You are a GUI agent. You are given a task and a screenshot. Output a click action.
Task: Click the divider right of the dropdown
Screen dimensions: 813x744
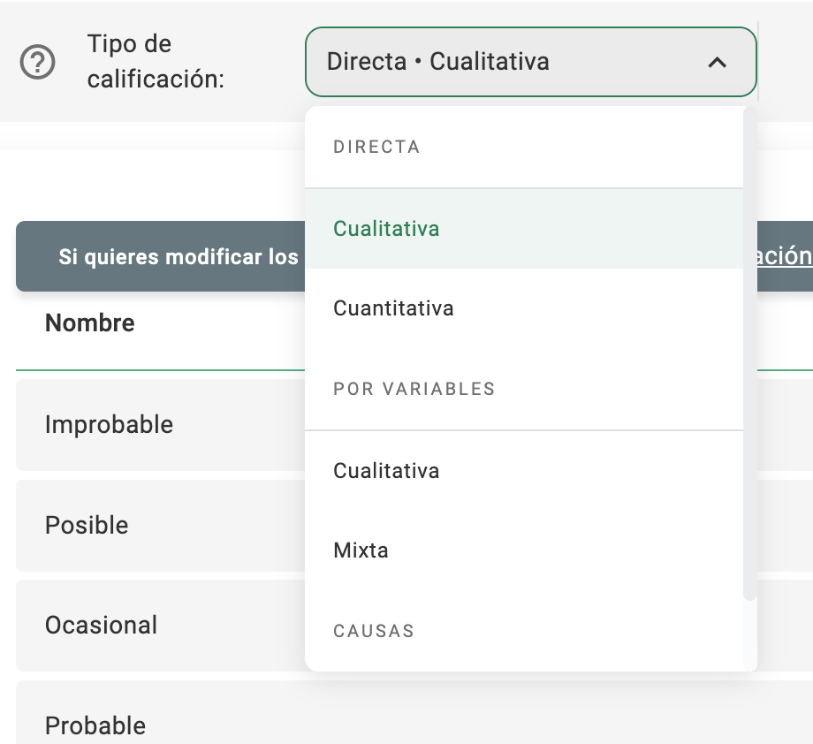[x=759, y=62]
